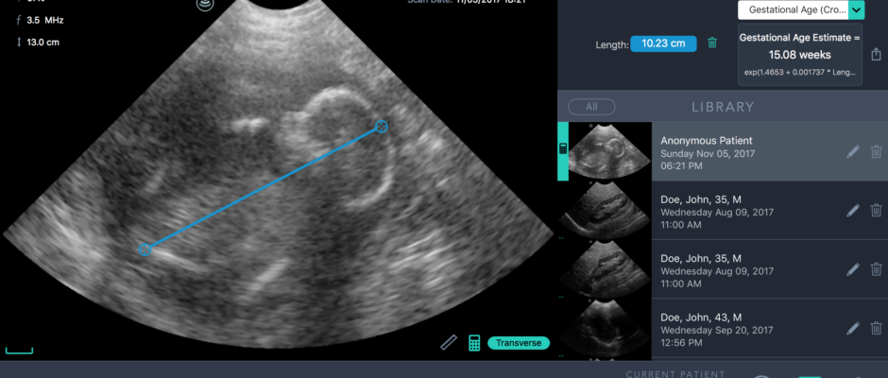Screen dimensions: 888x378
Task: Delete the Anonymous Patient scan
Action: click(876, 151)
